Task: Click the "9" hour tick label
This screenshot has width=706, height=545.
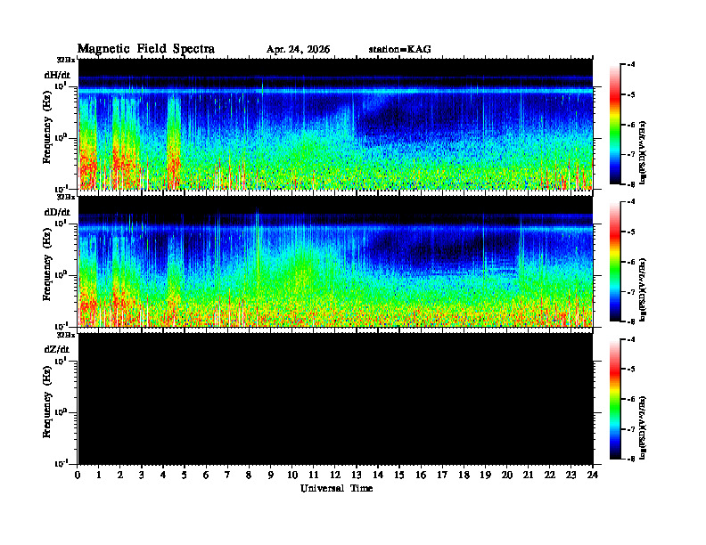Action: 271,476
